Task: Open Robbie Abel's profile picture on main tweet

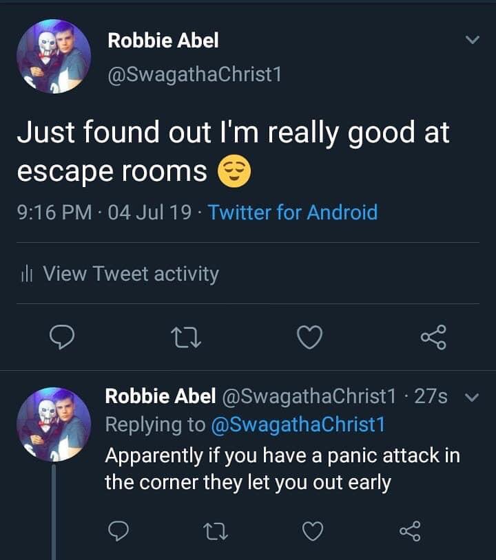Action: (x=52, y=56)
